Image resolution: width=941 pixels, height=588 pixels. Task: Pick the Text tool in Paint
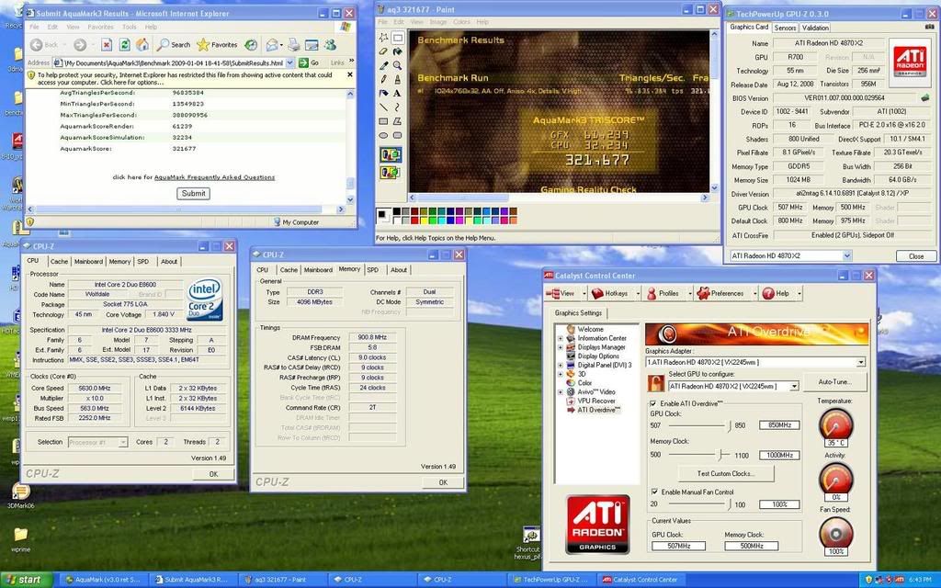point(397,93)
